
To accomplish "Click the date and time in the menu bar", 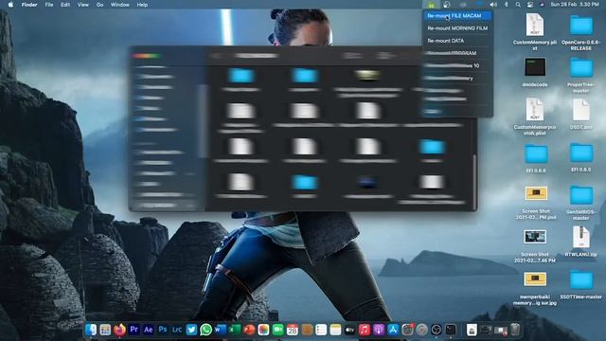I will pyautogui.click(x=575, y=5).
